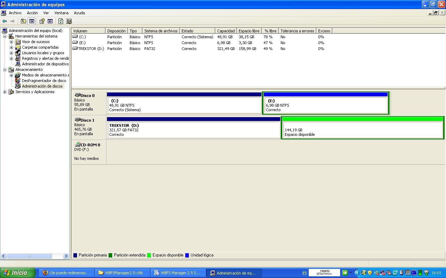Click the Inicio start button
Image resolution: width=446 pixels, height=278 pixels.
[17, 273]
